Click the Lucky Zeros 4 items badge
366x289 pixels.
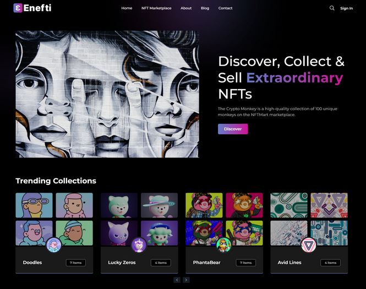click(161, 263)
